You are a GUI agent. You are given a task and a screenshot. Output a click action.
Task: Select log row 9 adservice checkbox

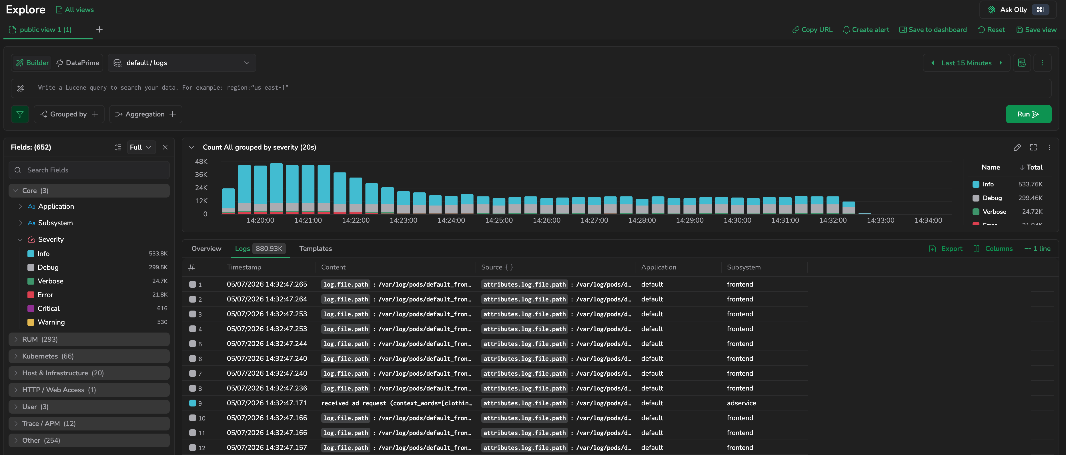click(x=192, y=403)
